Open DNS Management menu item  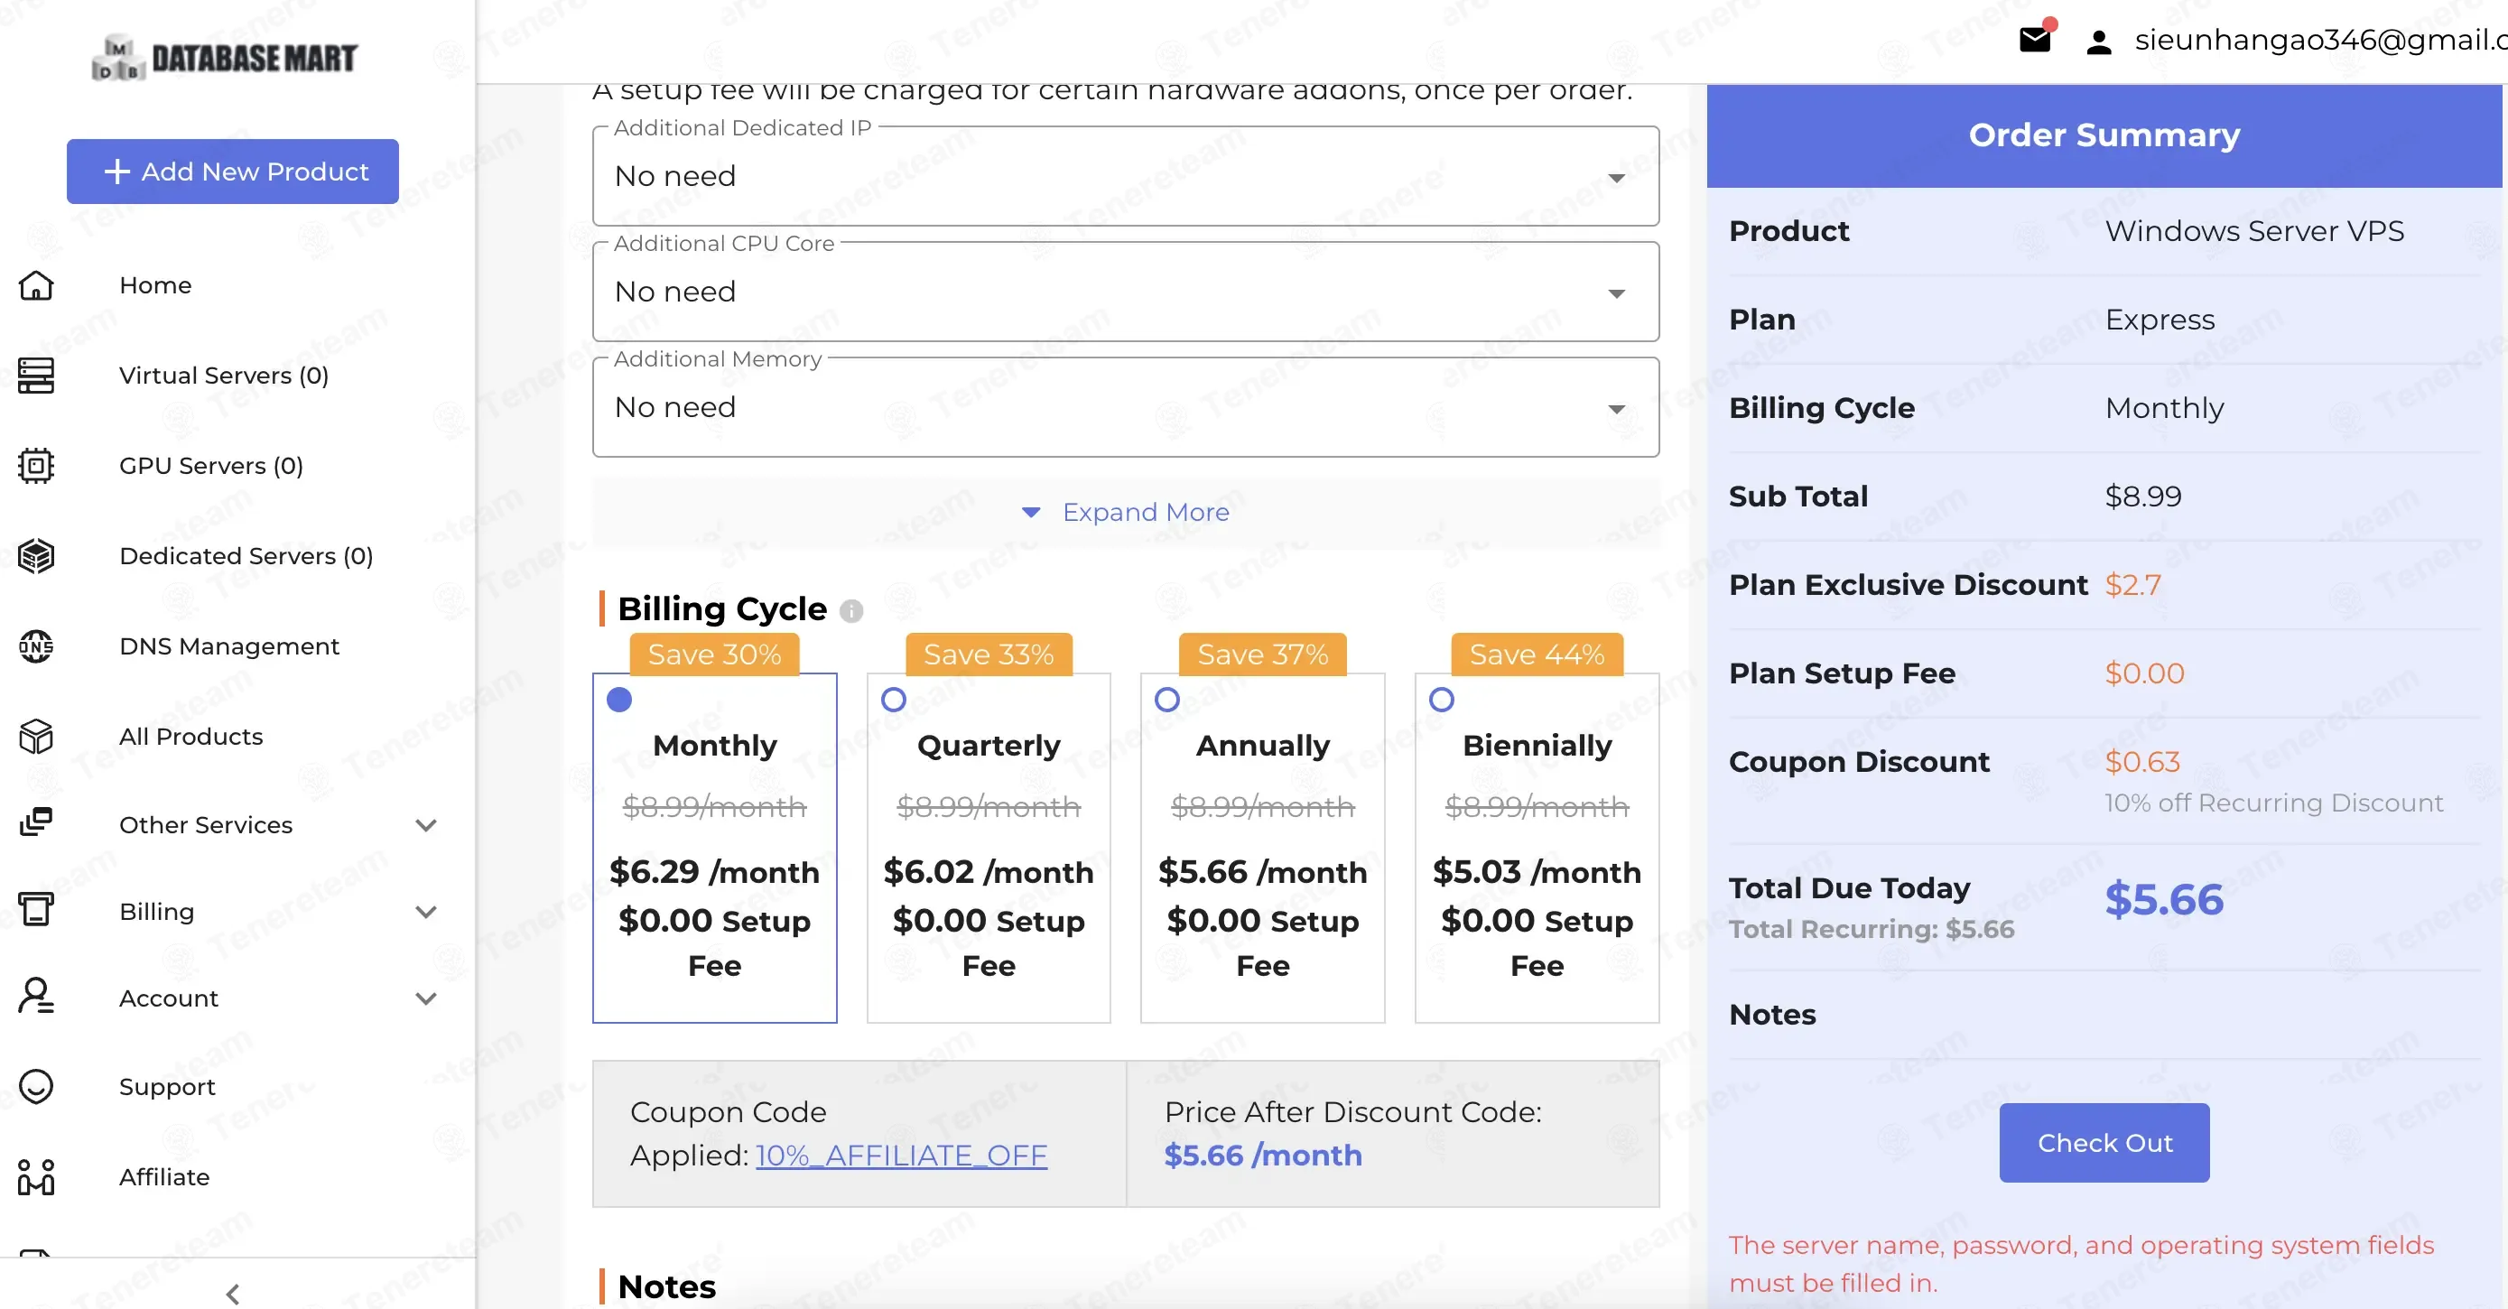pyautogui.click(x=230, y=646)
